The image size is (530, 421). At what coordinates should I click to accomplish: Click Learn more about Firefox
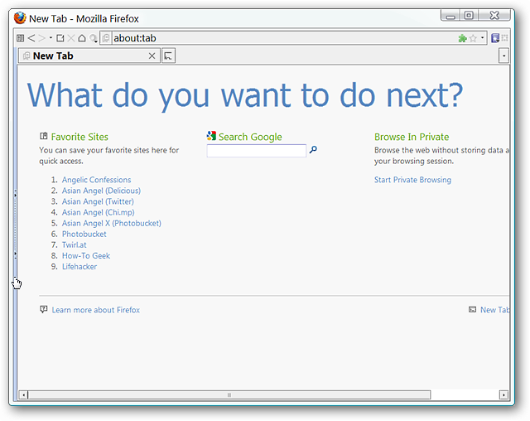[96, 310]
